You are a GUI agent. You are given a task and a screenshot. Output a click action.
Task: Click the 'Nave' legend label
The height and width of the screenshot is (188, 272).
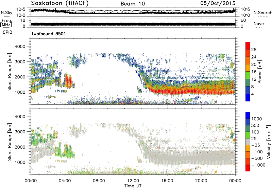[x=259, y=23]
